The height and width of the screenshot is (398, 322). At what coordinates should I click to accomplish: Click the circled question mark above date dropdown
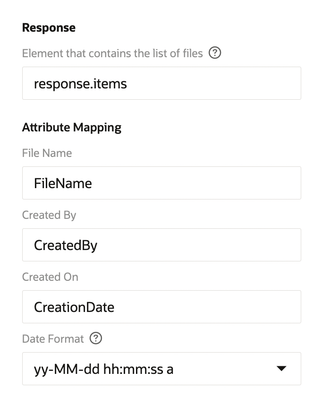96,338
